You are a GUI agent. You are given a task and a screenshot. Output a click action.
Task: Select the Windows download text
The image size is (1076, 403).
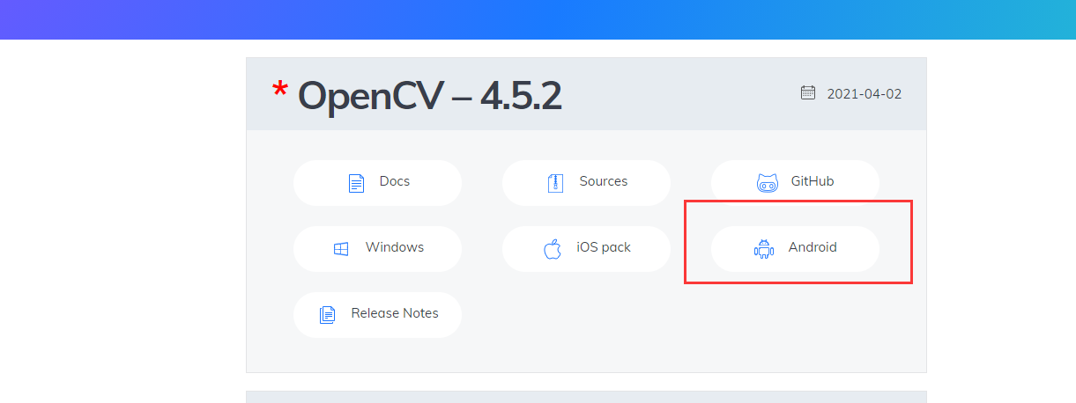(395, 247)
